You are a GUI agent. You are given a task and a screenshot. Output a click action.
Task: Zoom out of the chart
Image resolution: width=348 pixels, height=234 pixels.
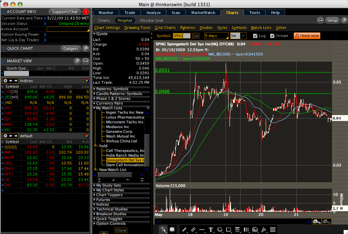pos(327,222)
